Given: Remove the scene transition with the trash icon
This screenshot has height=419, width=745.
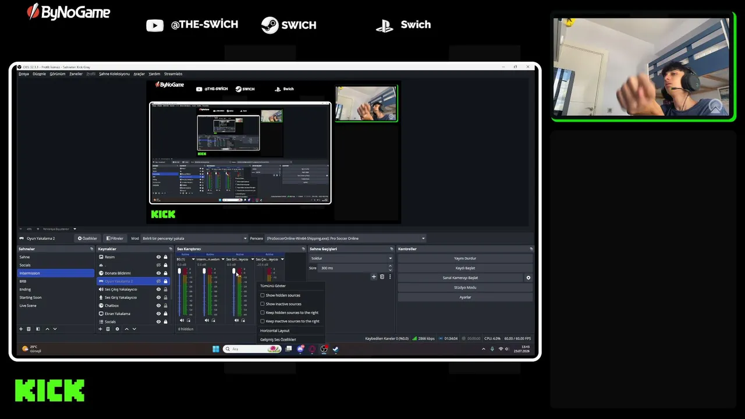Looking at the screenshot, I should (x=382, y=276).
